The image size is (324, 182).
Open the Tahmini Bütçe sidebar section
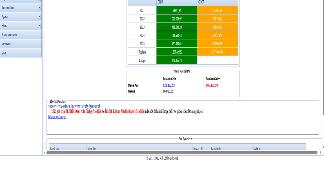click(x=8, y=8)
